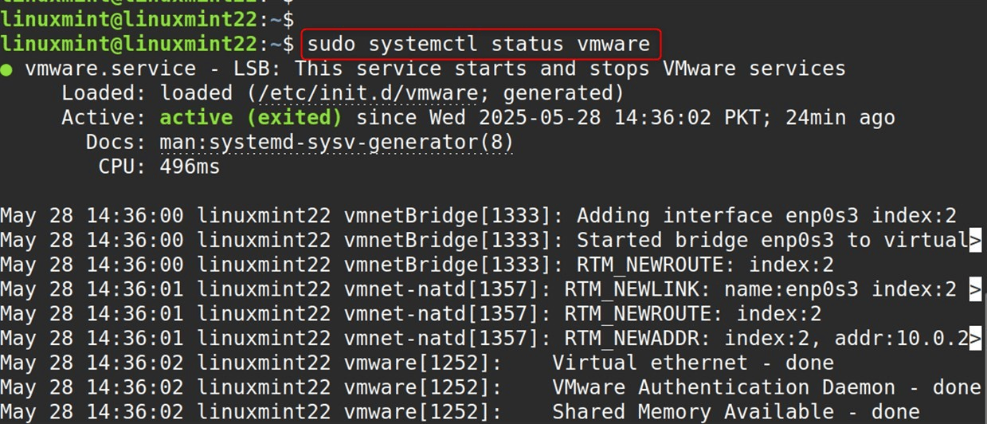Viewport: 987px width, 424px height.
Task: Click 'generated' text in the Loaded line
Action: pyautogui.click(x=558, y=94)
